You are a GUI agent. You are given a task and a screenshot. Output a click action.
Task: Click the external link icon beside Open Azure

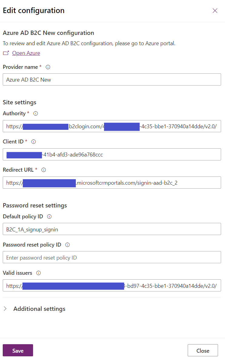click(x=6, y=53)
